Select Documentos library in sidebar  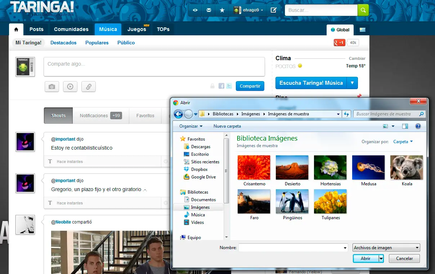(200, 200)
